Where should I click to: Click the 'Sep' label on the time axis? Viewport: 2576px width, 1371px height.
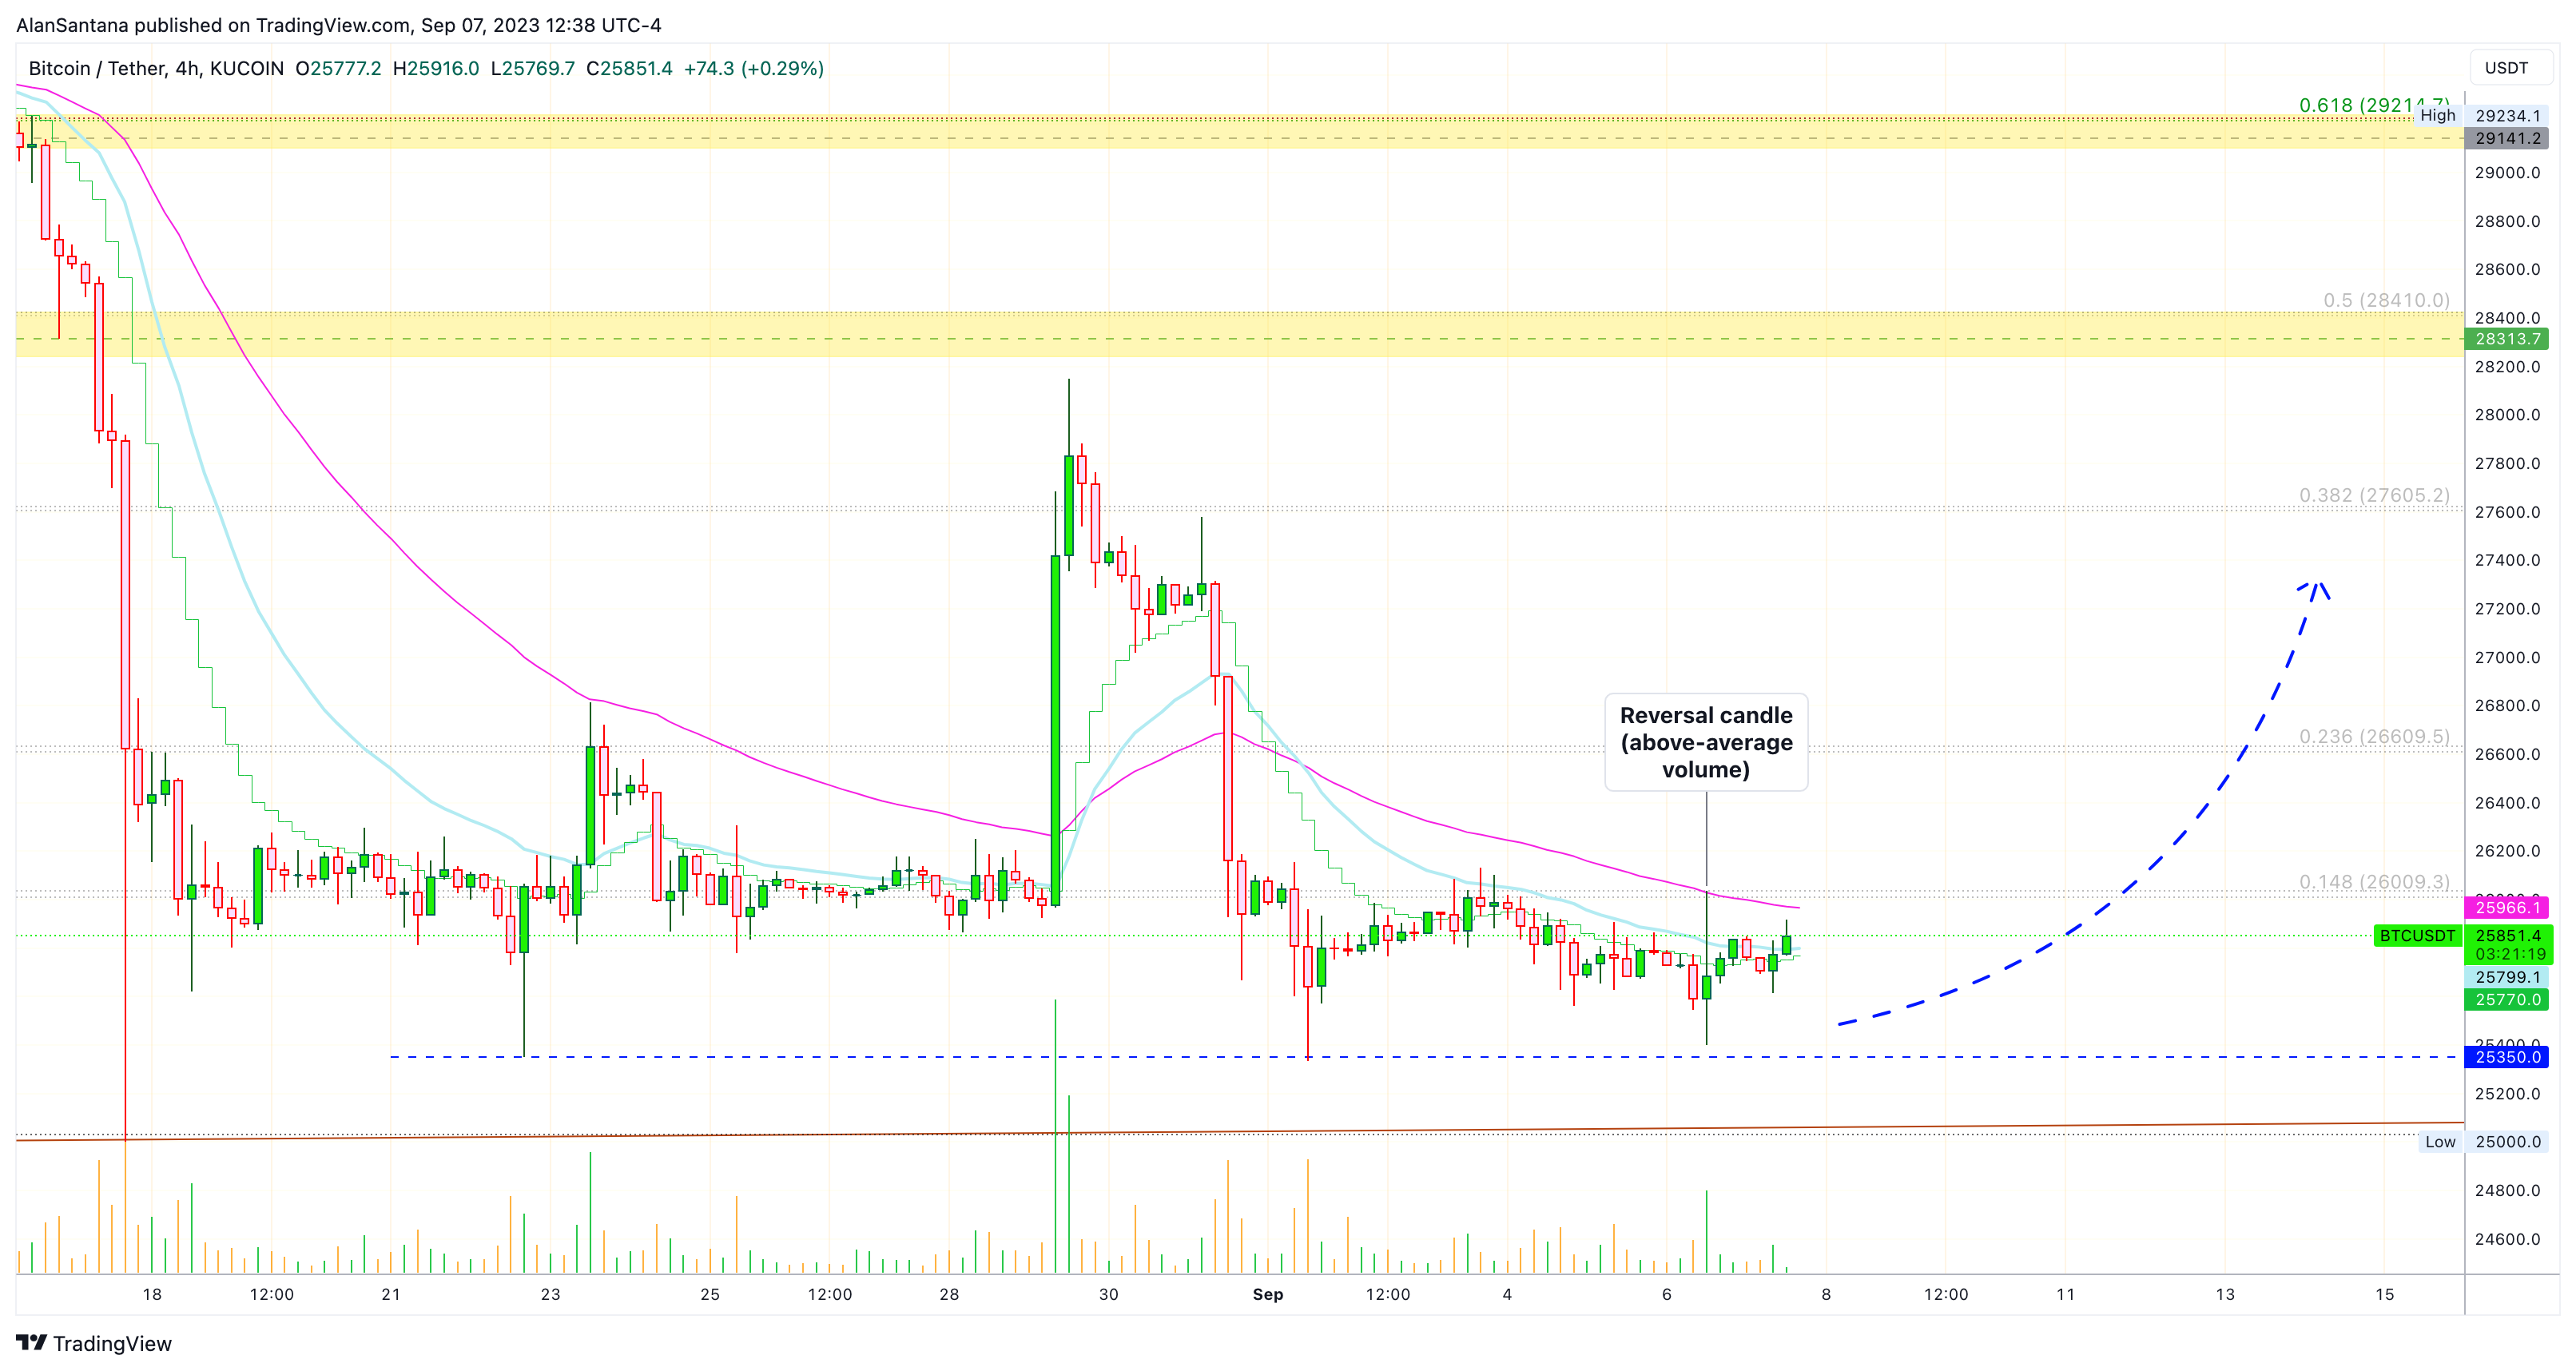point(1267,1294)
